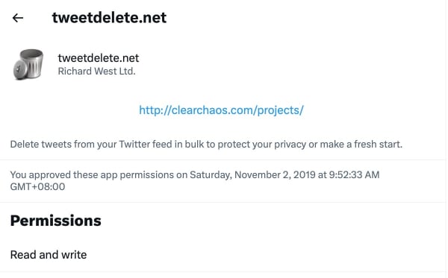Click the Richard West Ltd. developer name
The image size is (448, 278).
tap(96, 71)
